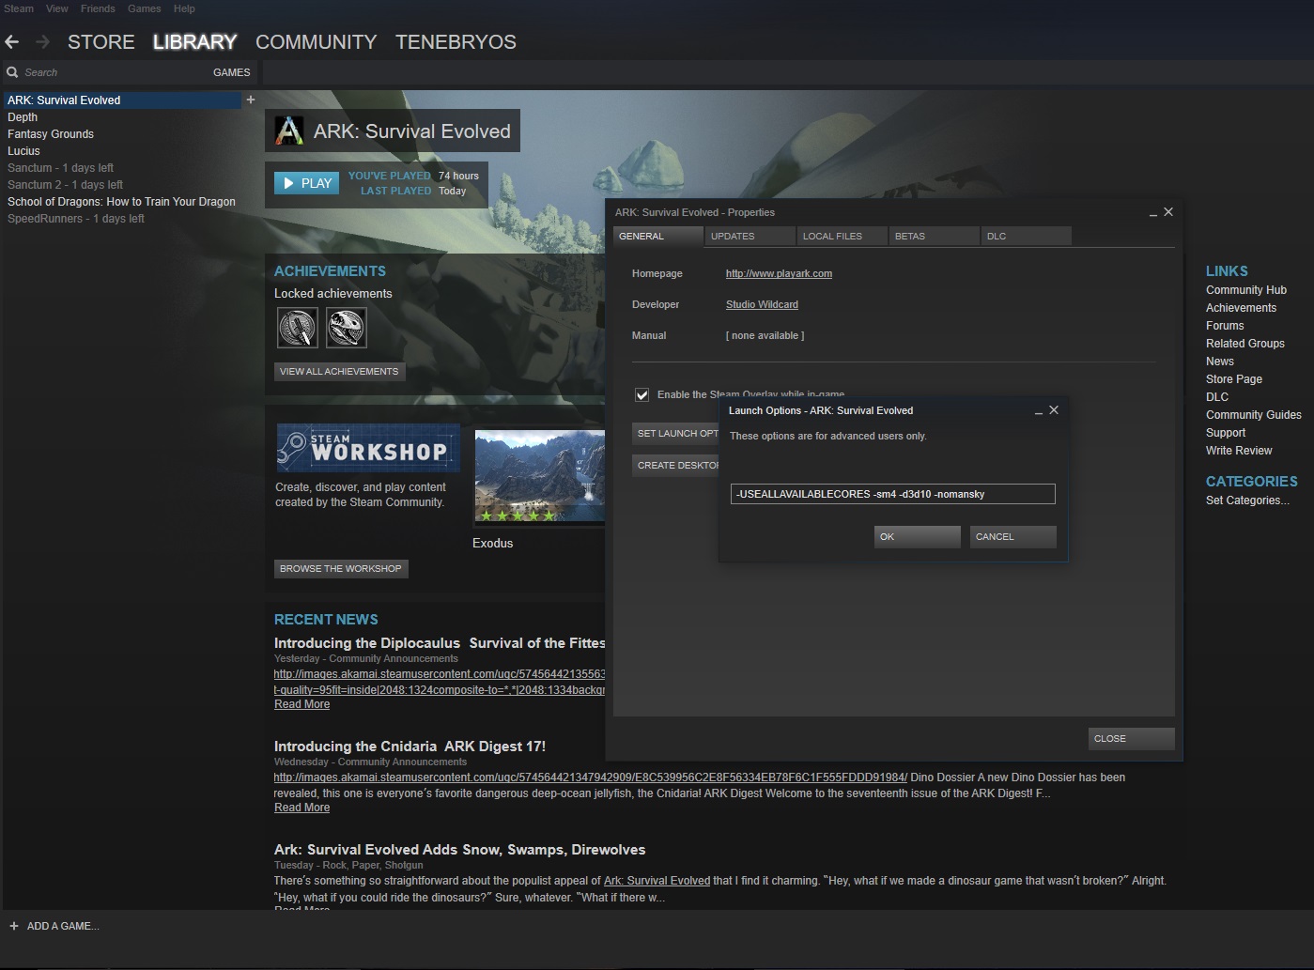Open the Achievements link in Links

click(1241, 308)
